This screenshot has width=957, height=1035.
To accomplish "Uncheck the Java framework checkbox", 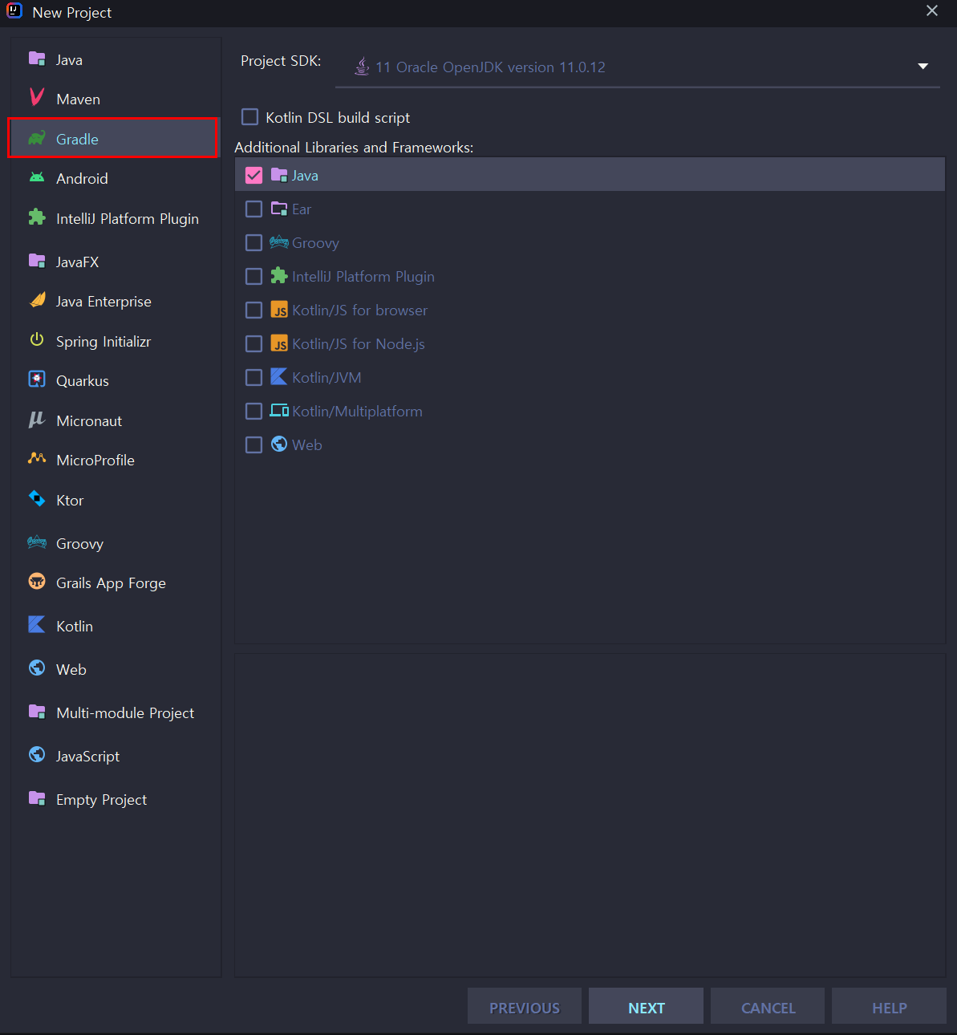I will click(x=253, y=175).
